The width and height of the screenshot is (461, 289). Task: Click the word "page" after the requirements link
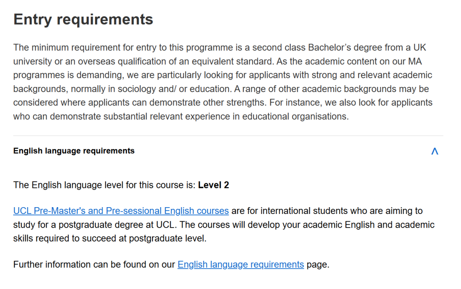coord(317,265)
